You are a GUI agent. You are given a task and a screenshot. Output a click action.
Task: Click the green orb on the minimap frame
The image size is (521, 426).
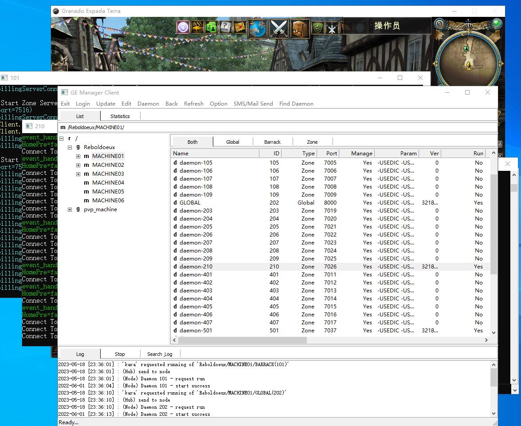[x=497, y=23]
